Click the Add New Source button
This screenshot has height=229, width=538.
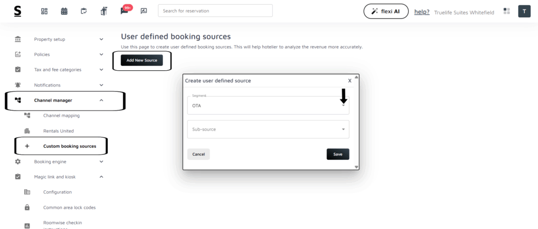click(x=141, y=60)
